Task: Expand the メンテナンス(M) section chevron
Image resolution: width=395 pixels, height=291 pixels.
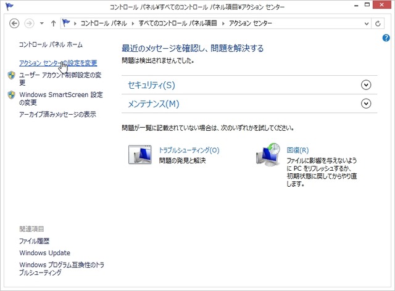Action: point(366,104)
